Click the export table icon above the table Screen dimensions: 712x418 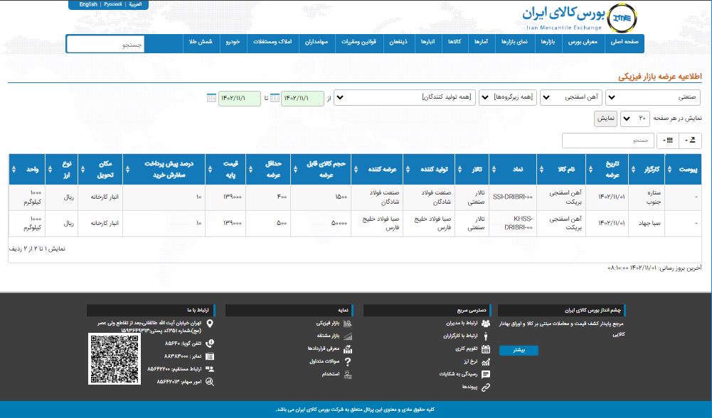click(690, 141)
